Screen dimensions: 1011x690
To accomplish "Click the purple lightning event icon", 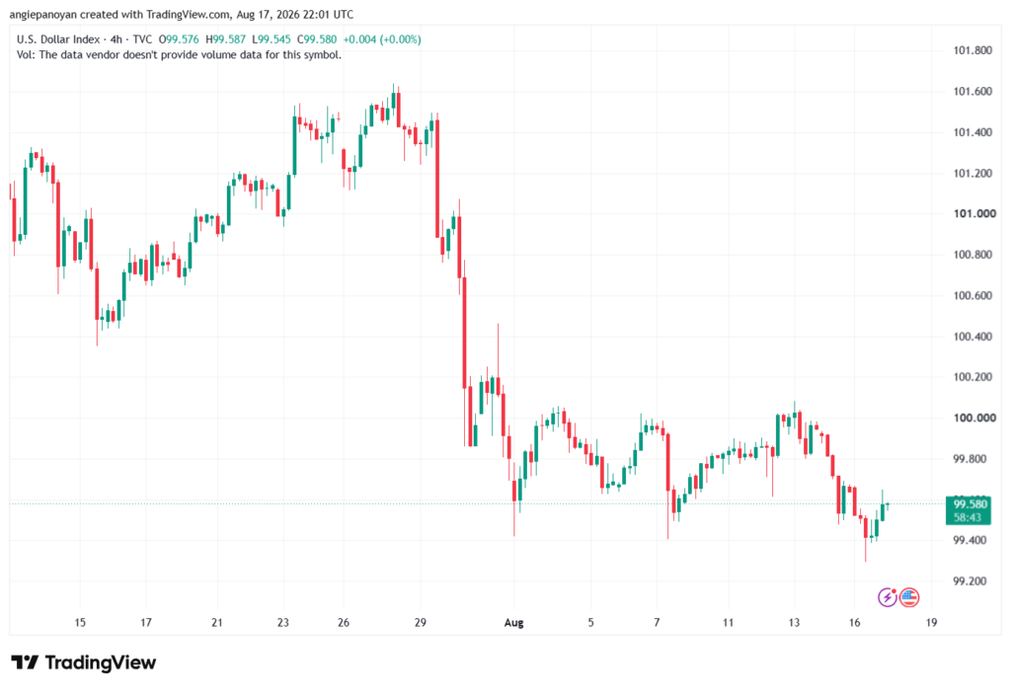I will pyautogui.click(x=888, y=597).
